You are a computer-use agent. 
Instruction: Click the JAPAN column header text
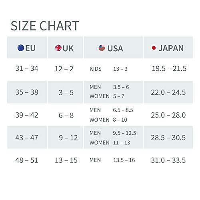pos(171,48)
